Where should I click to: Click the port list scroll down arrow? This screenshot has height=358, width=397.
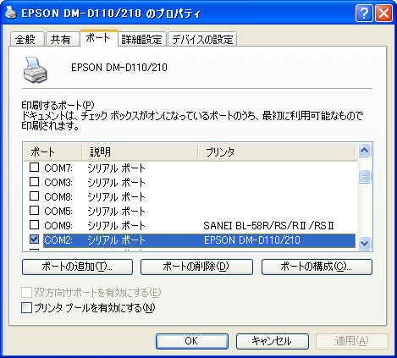pos(365,243)
